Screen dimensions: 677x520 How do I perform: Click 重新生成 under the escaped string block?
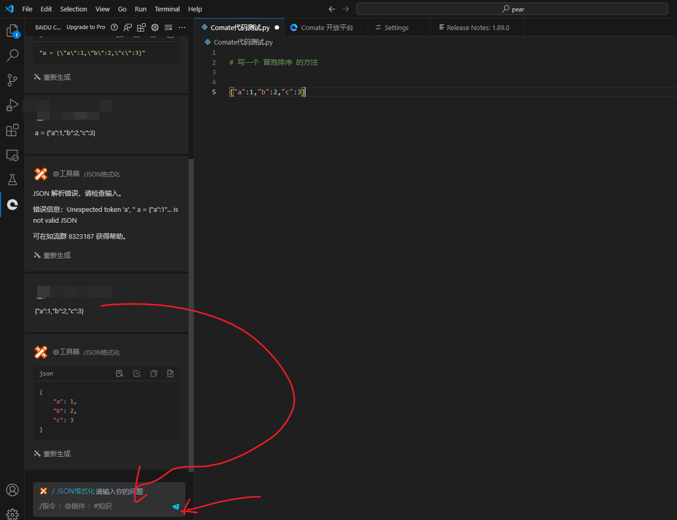coord(52,77)
